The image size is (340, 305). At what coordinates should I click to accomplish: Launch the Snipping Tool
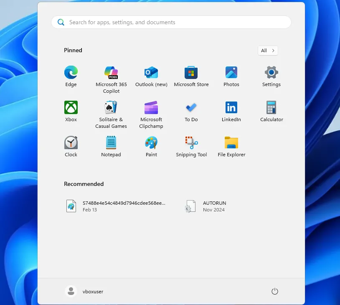[x=191, y=146]
